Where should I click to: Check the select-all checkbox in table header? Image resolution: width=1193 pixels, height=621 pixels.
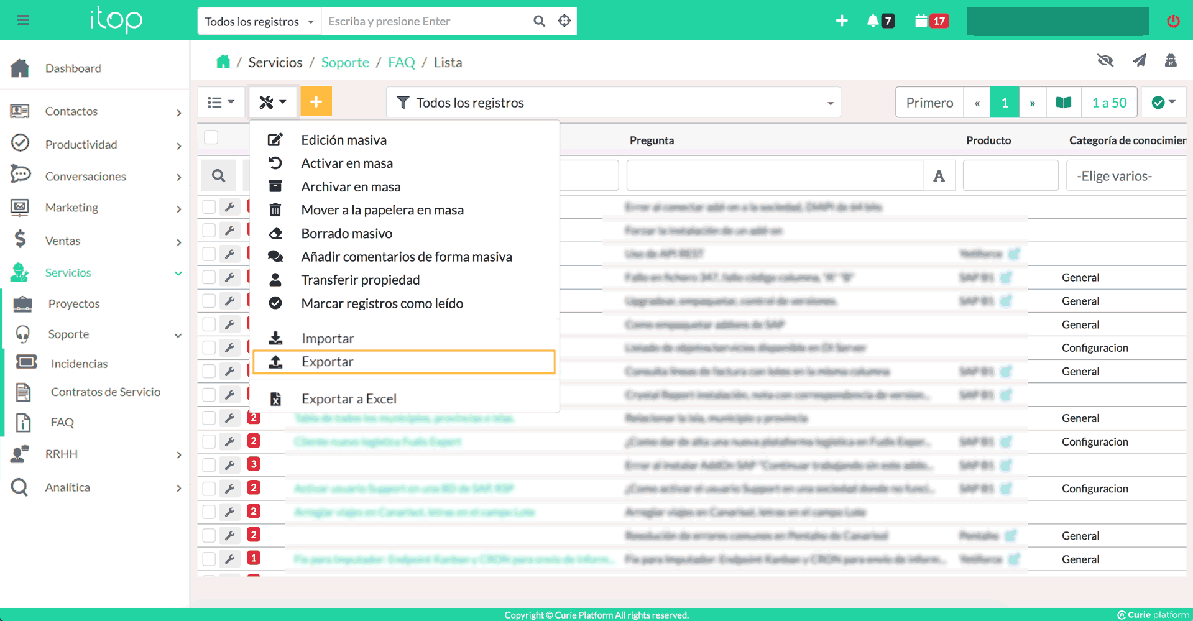pos(211,137)
